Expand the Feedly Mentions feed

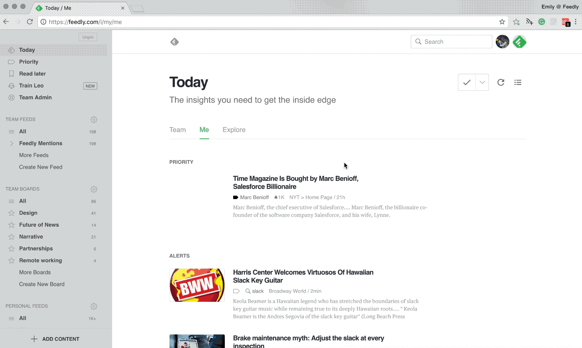(x=12, y=143)
